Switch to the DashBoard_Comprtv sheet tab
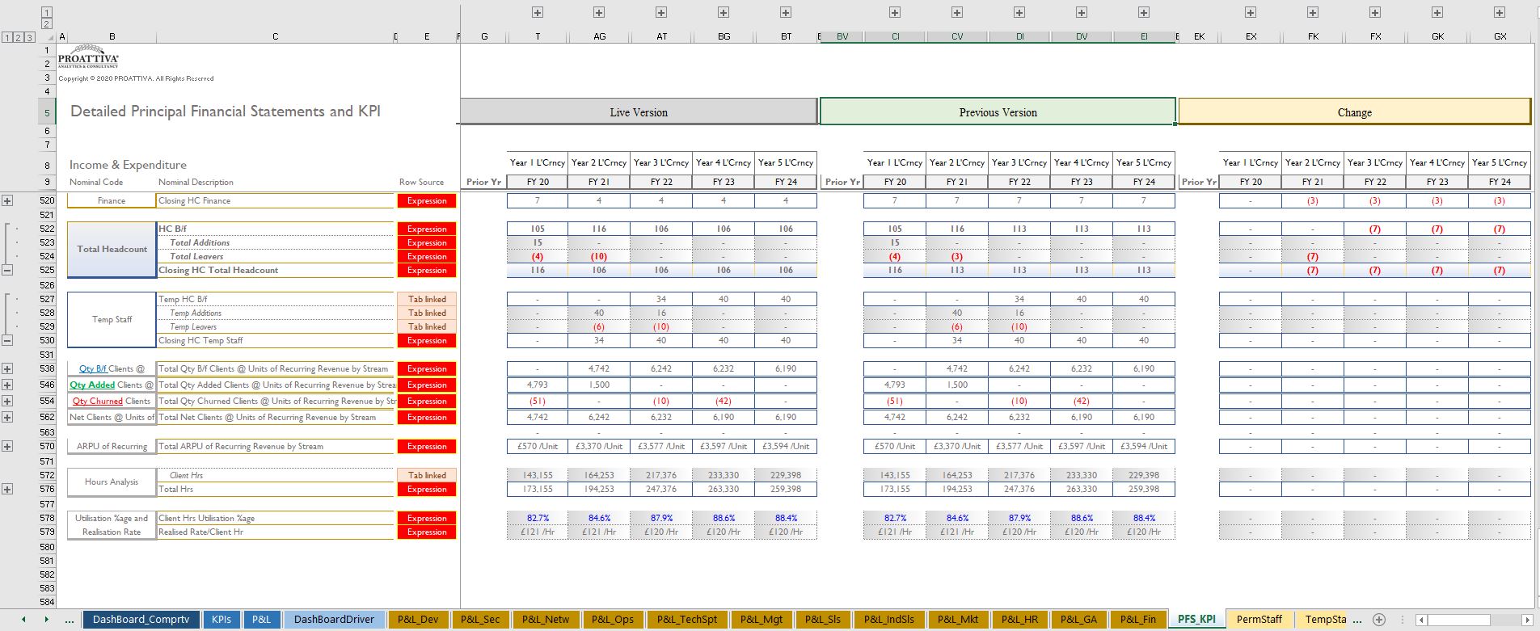Screen dimensions: 1540x631 tap(141, 620)
